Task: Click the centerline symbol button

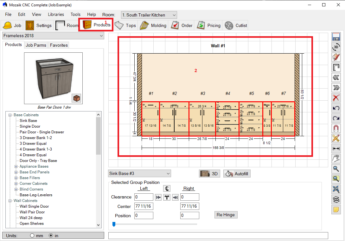Action: [x=166, y=188]
